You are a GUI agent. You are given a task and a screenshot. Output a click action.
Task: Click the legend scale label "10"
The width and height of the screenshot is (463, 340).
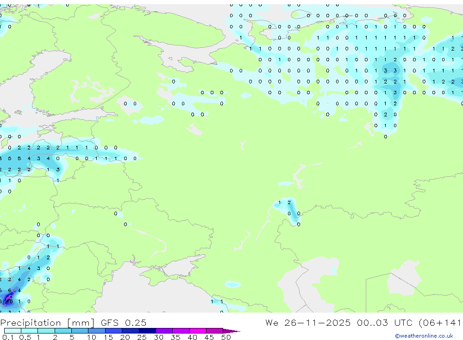click(92, 337)
